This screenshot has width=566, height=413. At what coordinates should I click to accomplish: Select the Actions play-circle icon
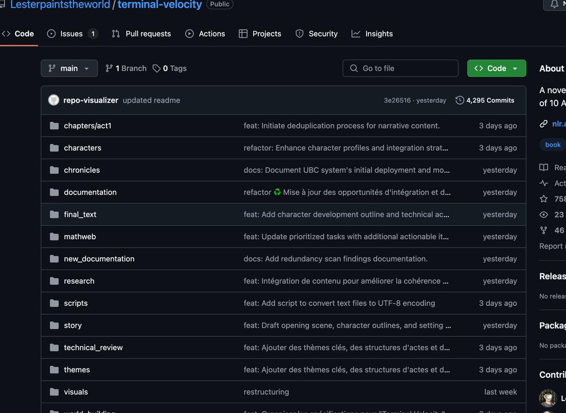[x=190, y=33]
